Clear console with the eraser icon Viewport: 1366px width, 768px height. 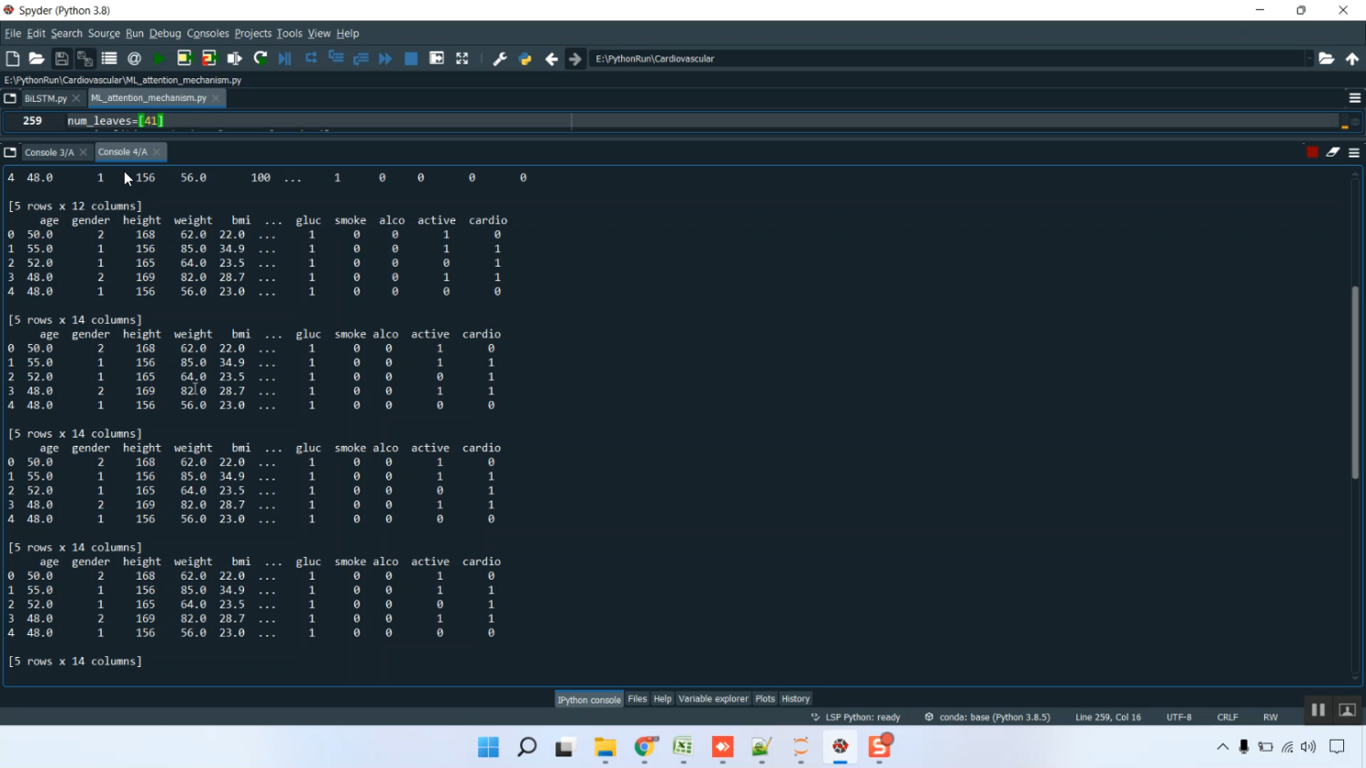[1333, 152]
